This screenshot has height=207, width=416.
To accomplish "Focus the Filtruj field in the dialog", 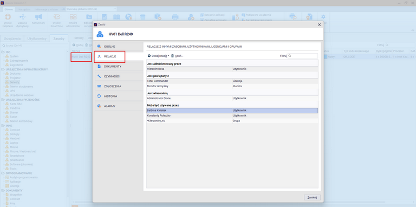I will click(303, 56).
